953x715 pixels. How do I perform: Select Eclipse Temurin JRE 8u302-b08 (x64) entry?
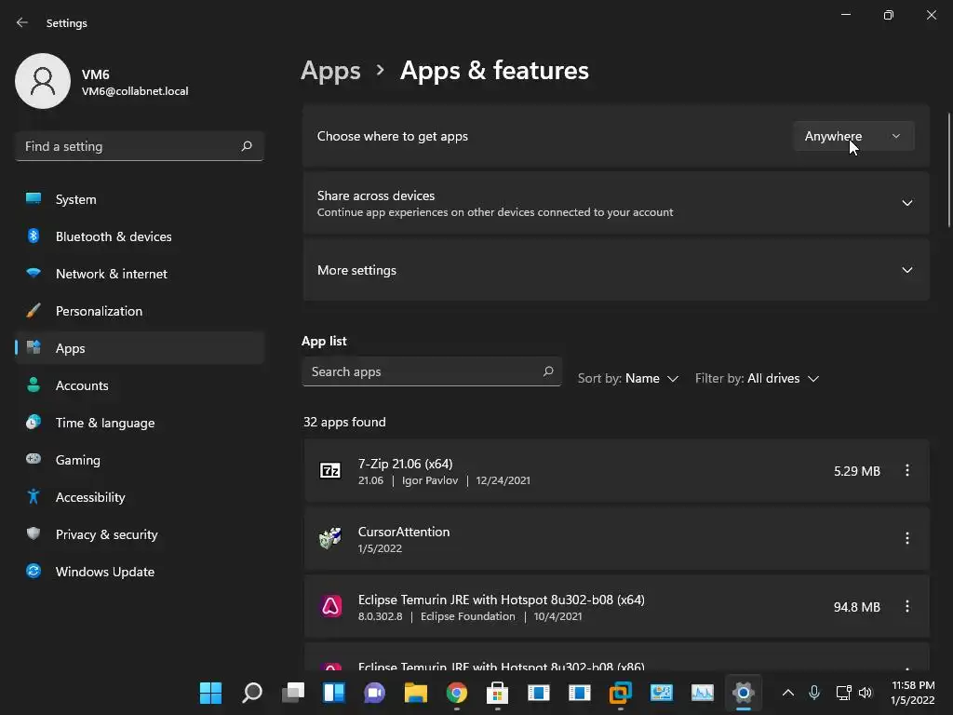pyautogui.click(x=616, y=606)
